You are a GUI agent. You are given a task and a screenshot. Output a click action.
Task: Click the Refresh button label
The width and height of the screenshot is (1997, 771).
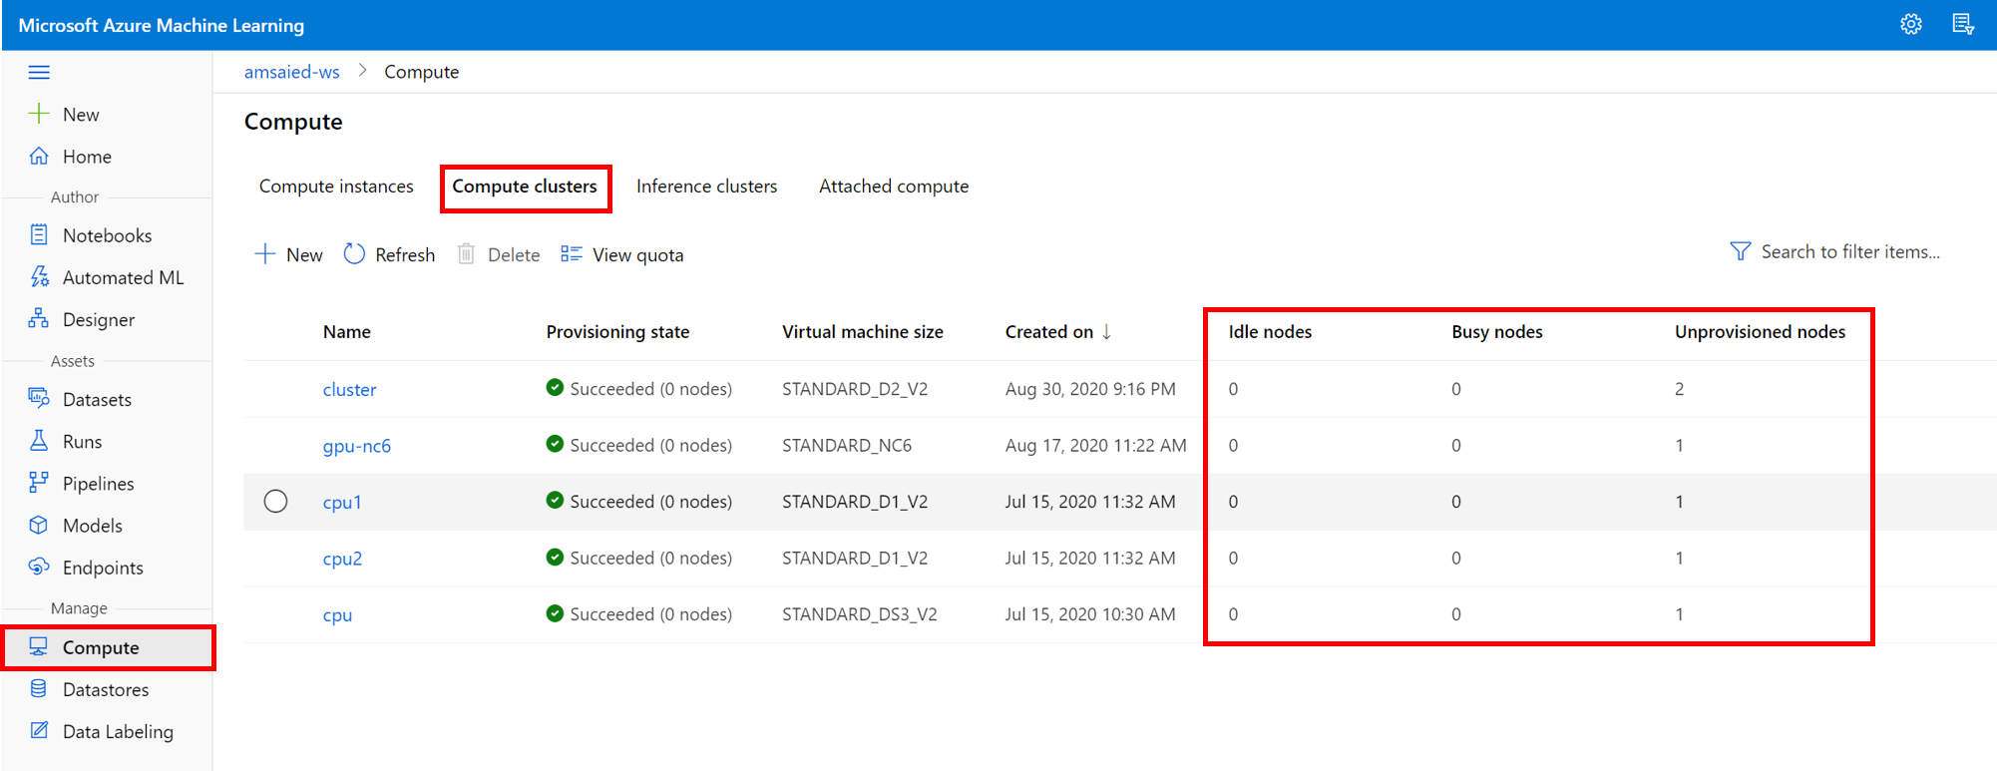[x=405, y=254]
